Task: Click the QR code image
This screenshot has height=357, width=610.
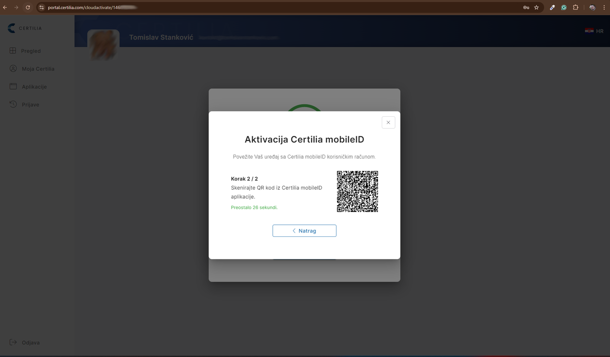Action: [x=357, y=191]
